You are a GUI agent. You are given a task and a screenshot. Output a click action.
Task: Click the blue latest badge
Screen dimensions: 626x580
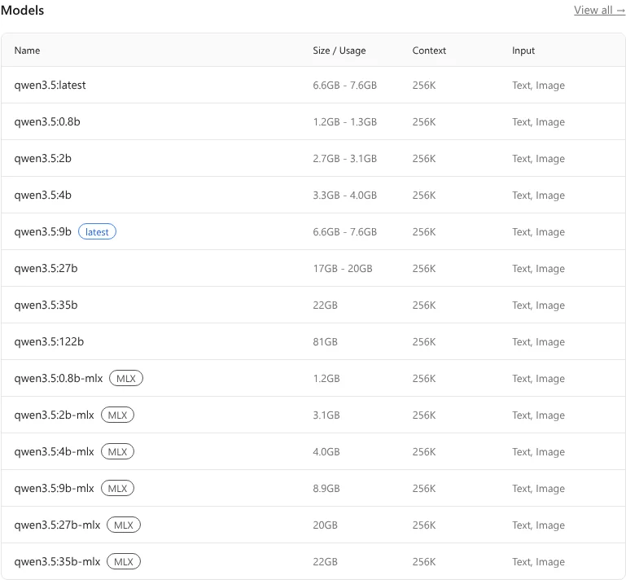coord(97,231)
